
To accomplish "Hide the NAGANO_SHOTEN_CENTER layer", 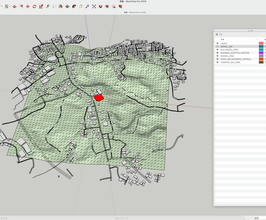I will tap(217, 53).
